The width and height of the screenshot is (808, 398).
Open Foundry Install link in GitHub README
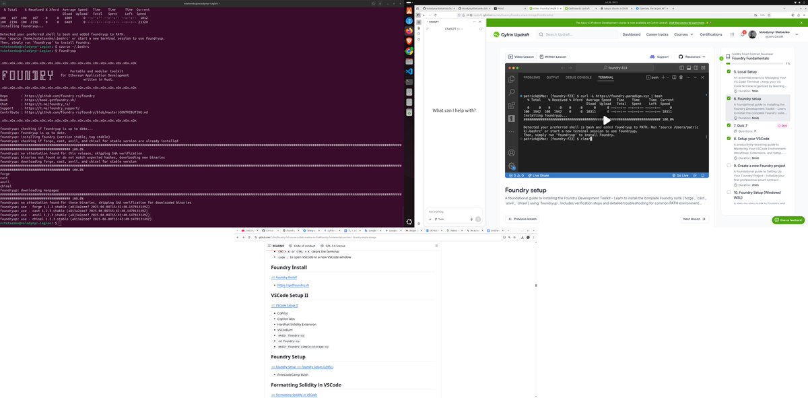(x=283, y=277)
